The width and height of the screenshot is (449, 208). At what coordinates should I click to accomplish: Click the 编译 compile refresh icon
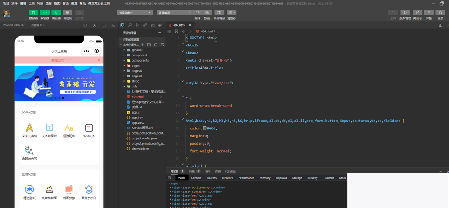coord(197,13)
